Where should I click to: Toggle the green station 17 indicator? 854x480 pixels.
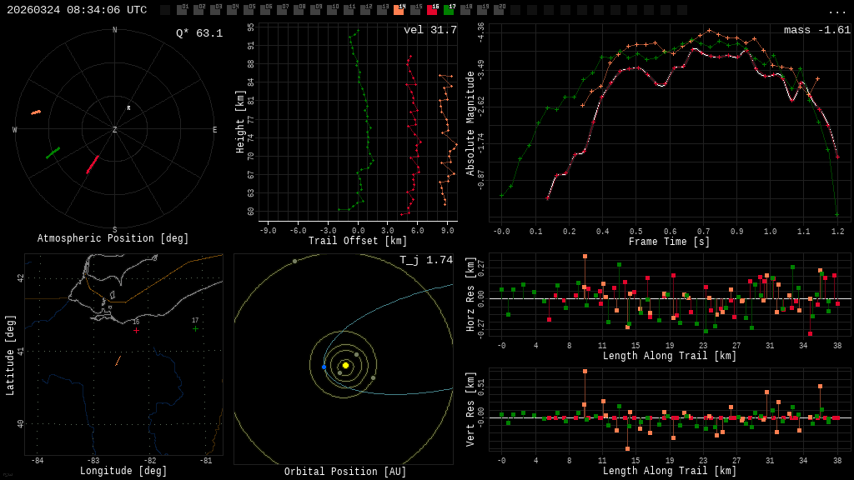tap(449, 10)
